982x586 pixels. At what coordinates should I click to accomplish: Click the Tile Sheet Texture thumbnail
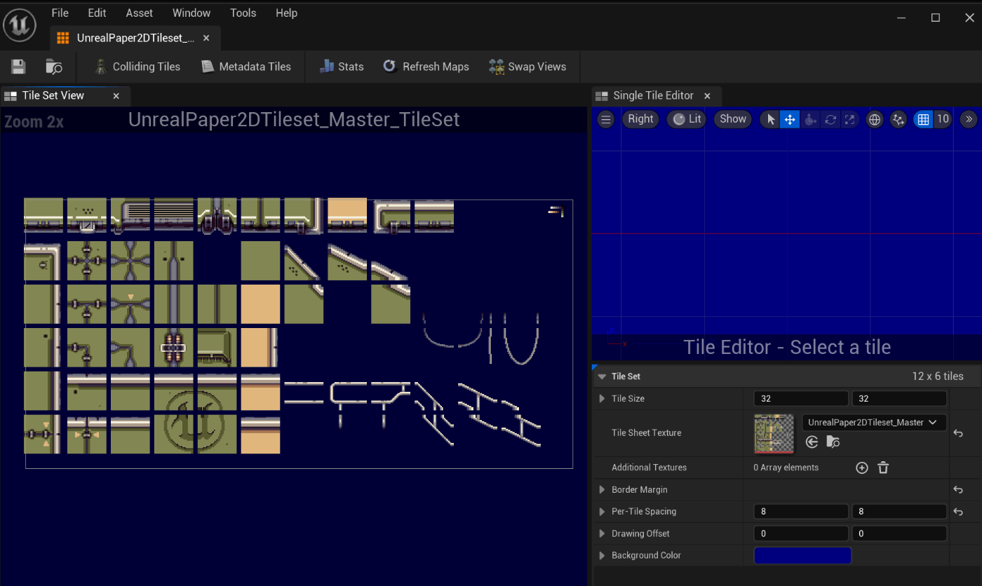click(773, 432)
